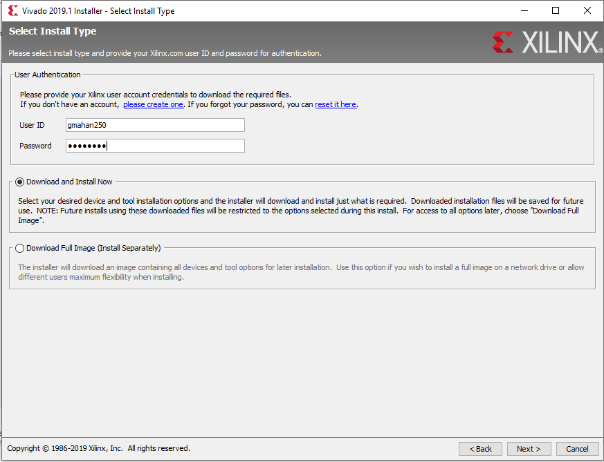Go back with the < Back button

coord(480,449)
